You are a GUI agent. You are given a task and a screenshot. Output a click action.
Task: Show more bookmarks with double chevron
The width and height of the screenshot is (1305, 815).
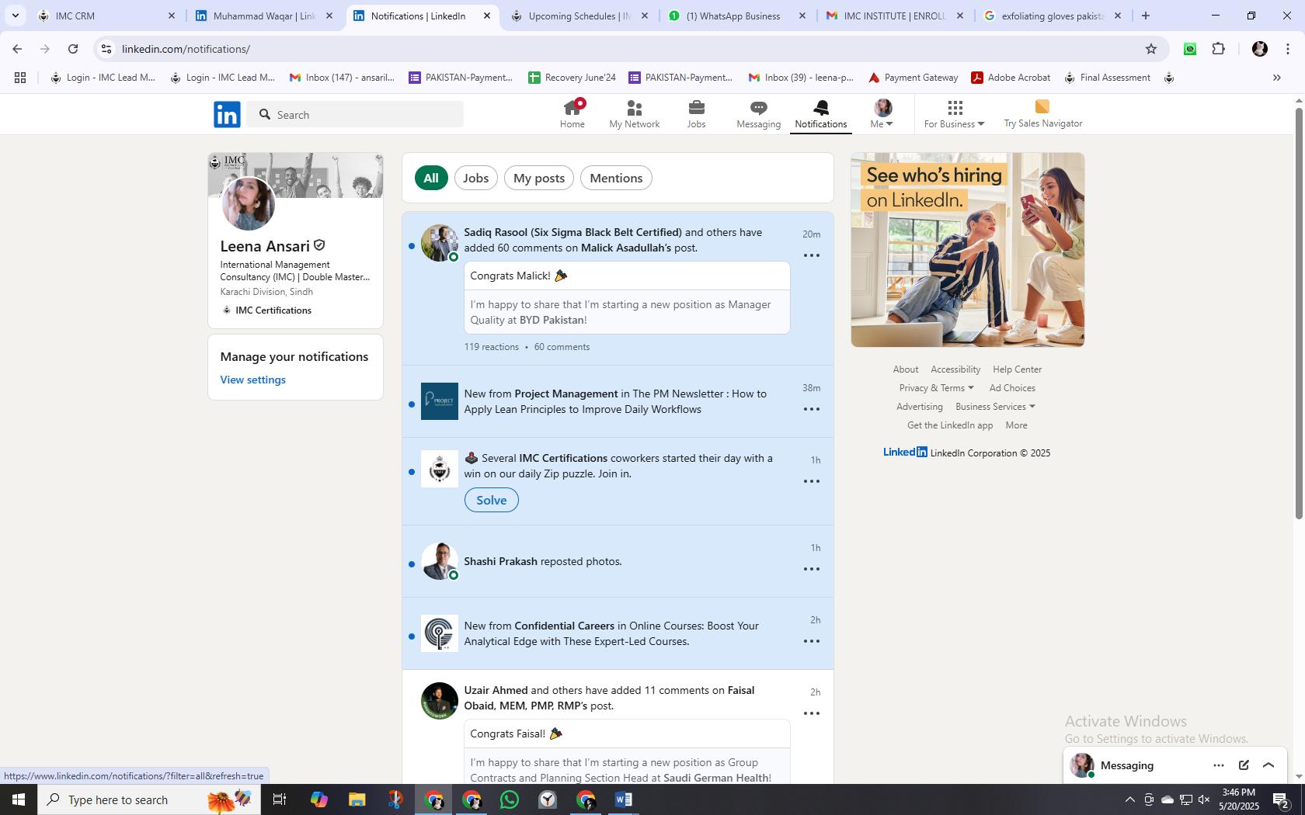click(x=1276, y=78)
